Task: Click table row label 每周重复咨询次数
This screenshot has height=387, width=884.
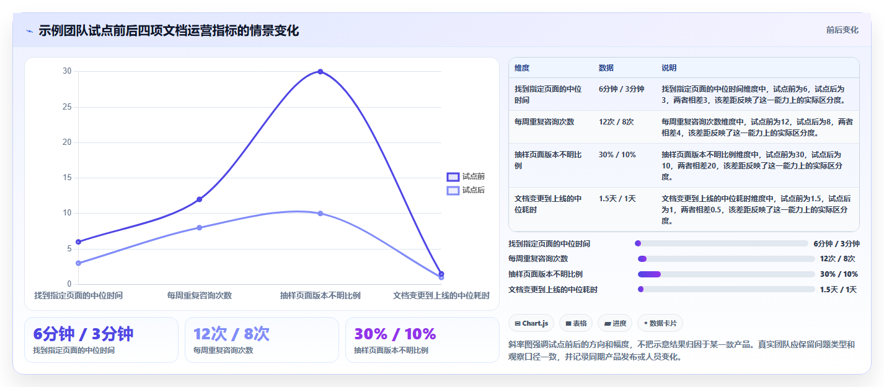Action: click(x=544, y=122)
